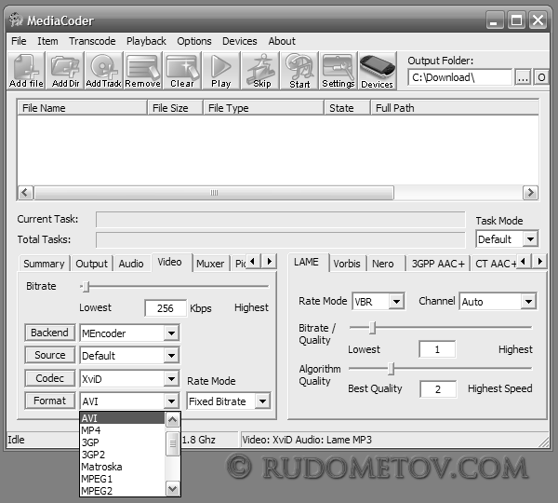This screenshot has width=558, height=503.
Task: Choose Matroska from the format list
Action: [123, 467]
